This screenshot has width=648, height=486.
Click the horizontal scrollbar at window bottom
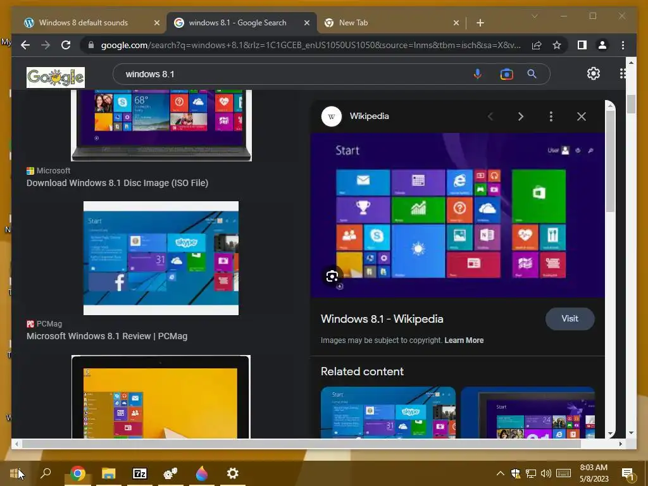point(301,444)
